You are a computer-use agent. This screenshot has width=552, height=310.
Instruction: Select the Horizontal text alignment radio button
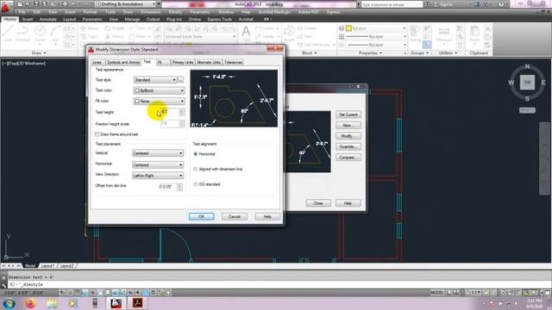196,154
